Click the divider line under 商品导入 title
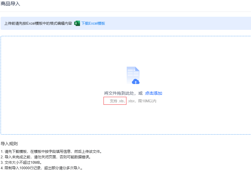The image size is (251, 172). pos(122,12)
